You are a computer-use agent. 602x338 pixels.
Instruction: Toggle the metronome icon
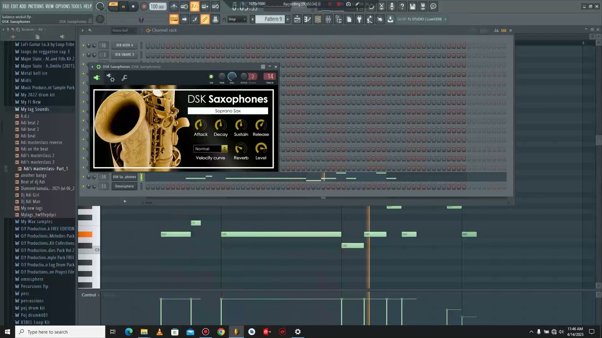point(174,7)
